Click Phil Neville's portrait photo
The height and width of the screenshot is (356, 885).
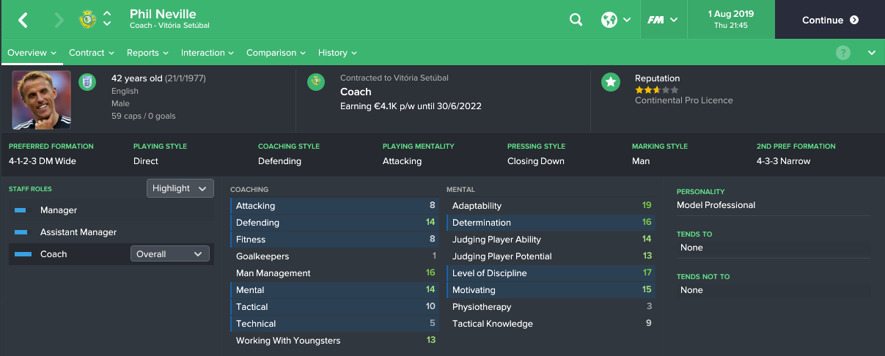point(42,100)
